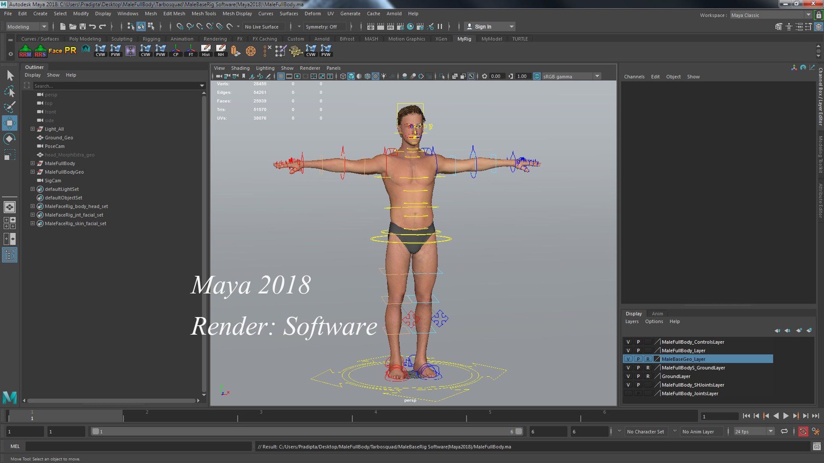Expand the Light_All node in Outliner
The height and width of the screenshot is (463, 824).
pyautogui.click(x=33, y=129)
